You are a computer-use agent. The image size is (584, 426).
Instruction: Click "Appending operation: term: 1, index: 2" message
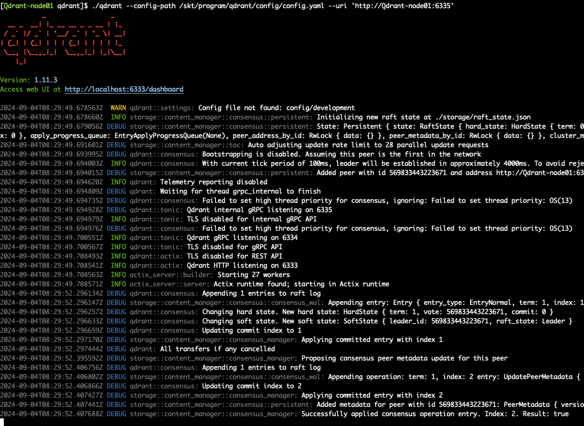point(454,377)
